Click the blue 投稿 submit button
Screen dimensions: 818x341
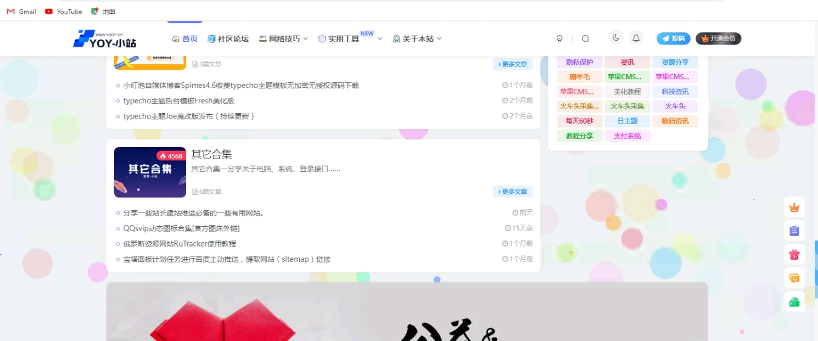(673, 38)
